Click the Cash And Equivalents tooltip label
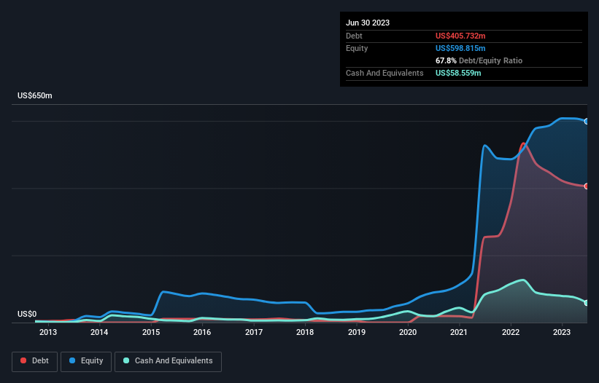The image size is (599, 383). point(384,73)
